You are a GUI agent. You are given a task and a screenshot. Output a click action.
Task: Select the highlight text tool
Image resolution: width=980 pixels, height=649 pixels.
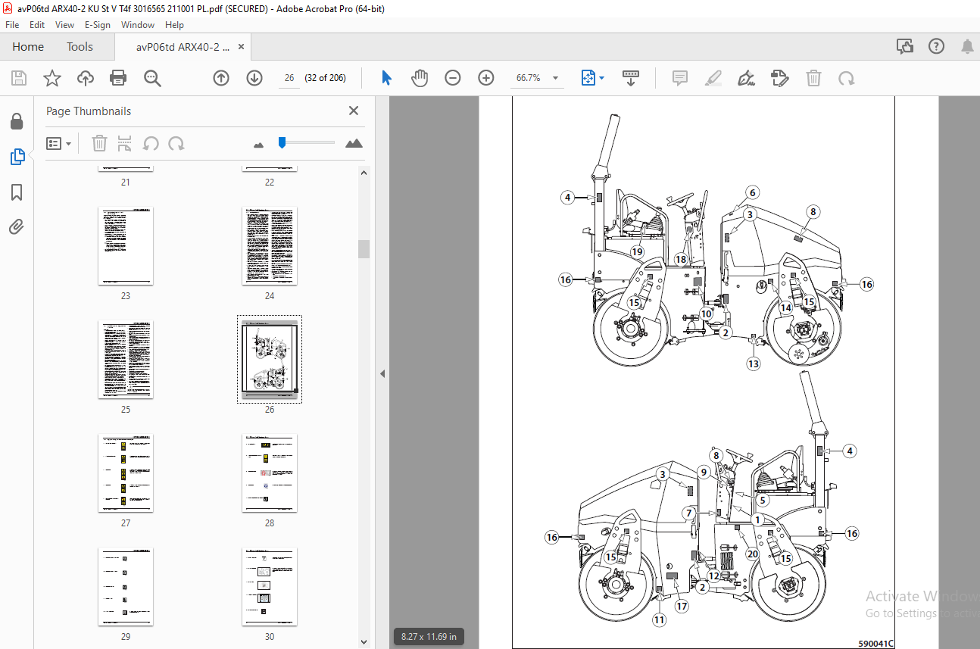click(713, 78)
